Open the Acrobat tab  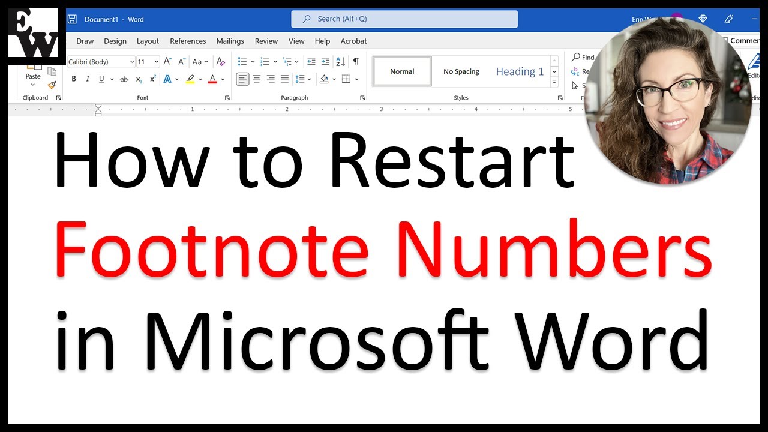(x=354, y=41)
